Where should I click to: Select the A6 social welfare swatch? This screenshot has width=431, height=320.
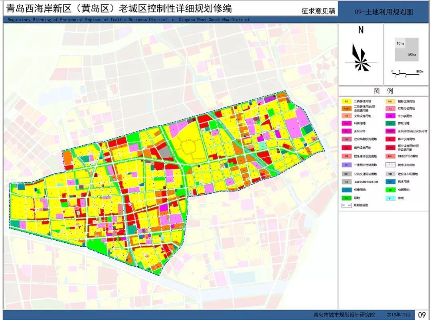(x=346, y=139)
